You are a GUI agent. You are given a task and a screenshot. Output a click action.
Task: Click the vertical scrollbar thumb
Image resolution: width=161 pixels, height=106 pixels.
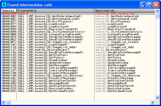158,16
